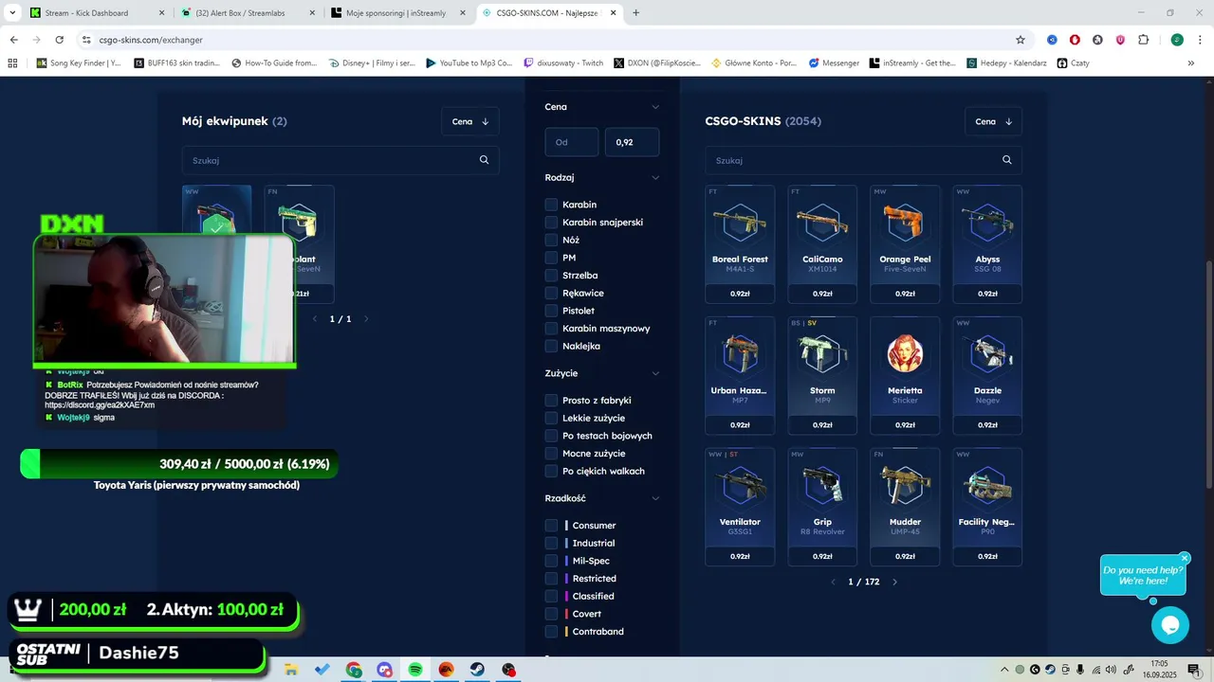Check the Pistolet filter
Viewport: 1214px width, 682px height.
tap(551, 311)
